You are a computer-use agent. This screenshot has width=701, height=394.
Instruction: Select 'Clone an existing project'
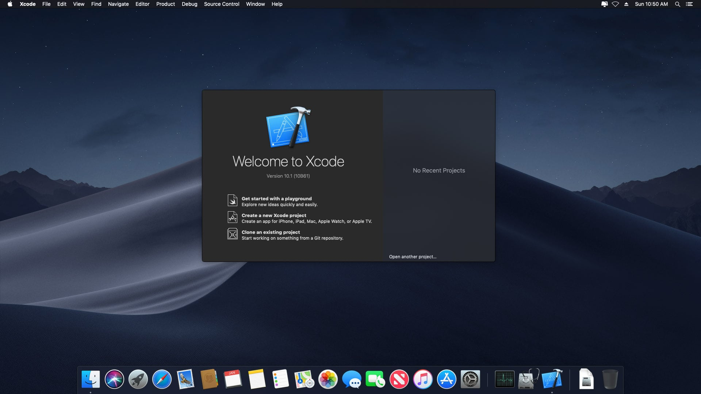tap(271, 232)
